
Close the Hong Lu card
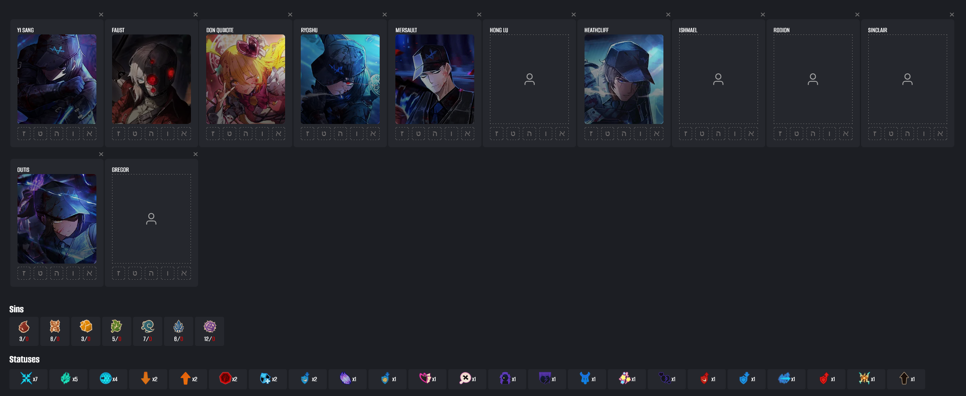click(x=574, y=15)
